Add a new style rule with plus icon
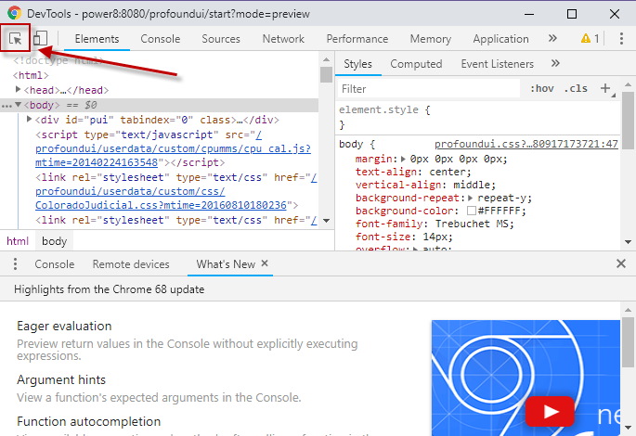 click(605, 88)
